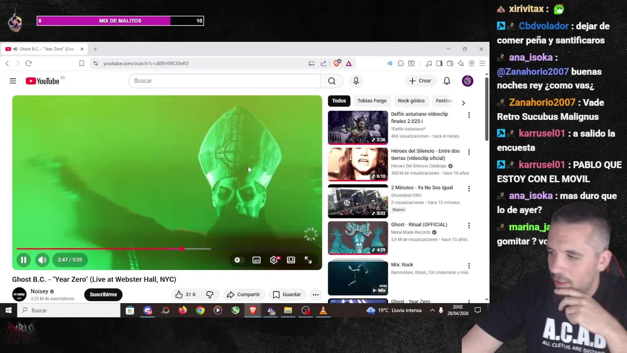Viewport: 627px width, 353px height.
Task: Show more filter chips with the right arrow
Action: coord(463,103)
